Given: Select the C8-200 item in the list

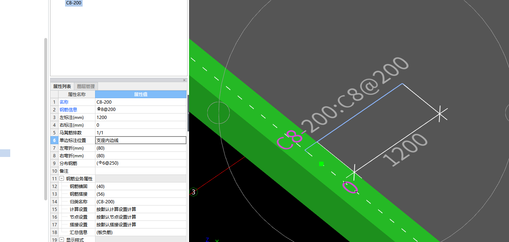Looking at the screenshot, I should 74,3.
